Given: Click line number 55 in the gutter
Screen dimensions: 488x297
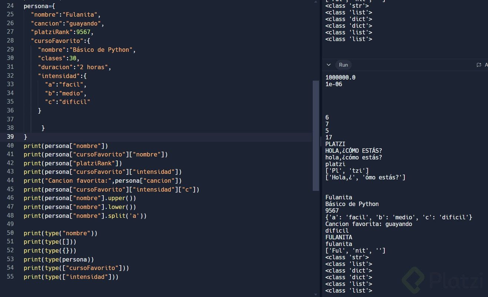Looking at the screenshot, I should [x=10, y=277].
